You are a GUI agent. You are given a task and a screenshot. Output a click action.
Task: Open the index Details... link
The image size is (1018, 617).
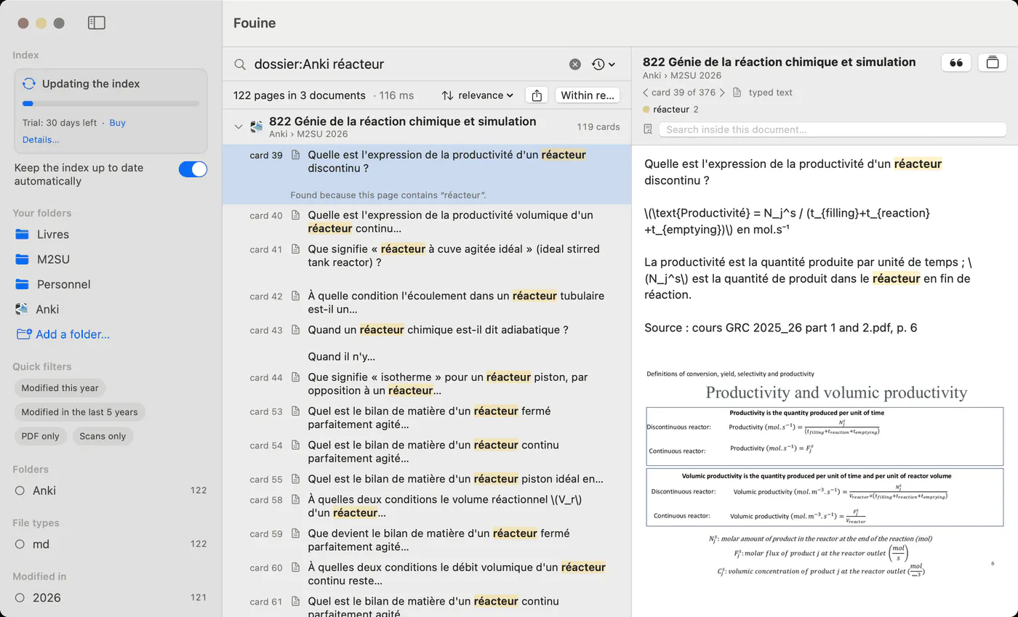(41, 140)
